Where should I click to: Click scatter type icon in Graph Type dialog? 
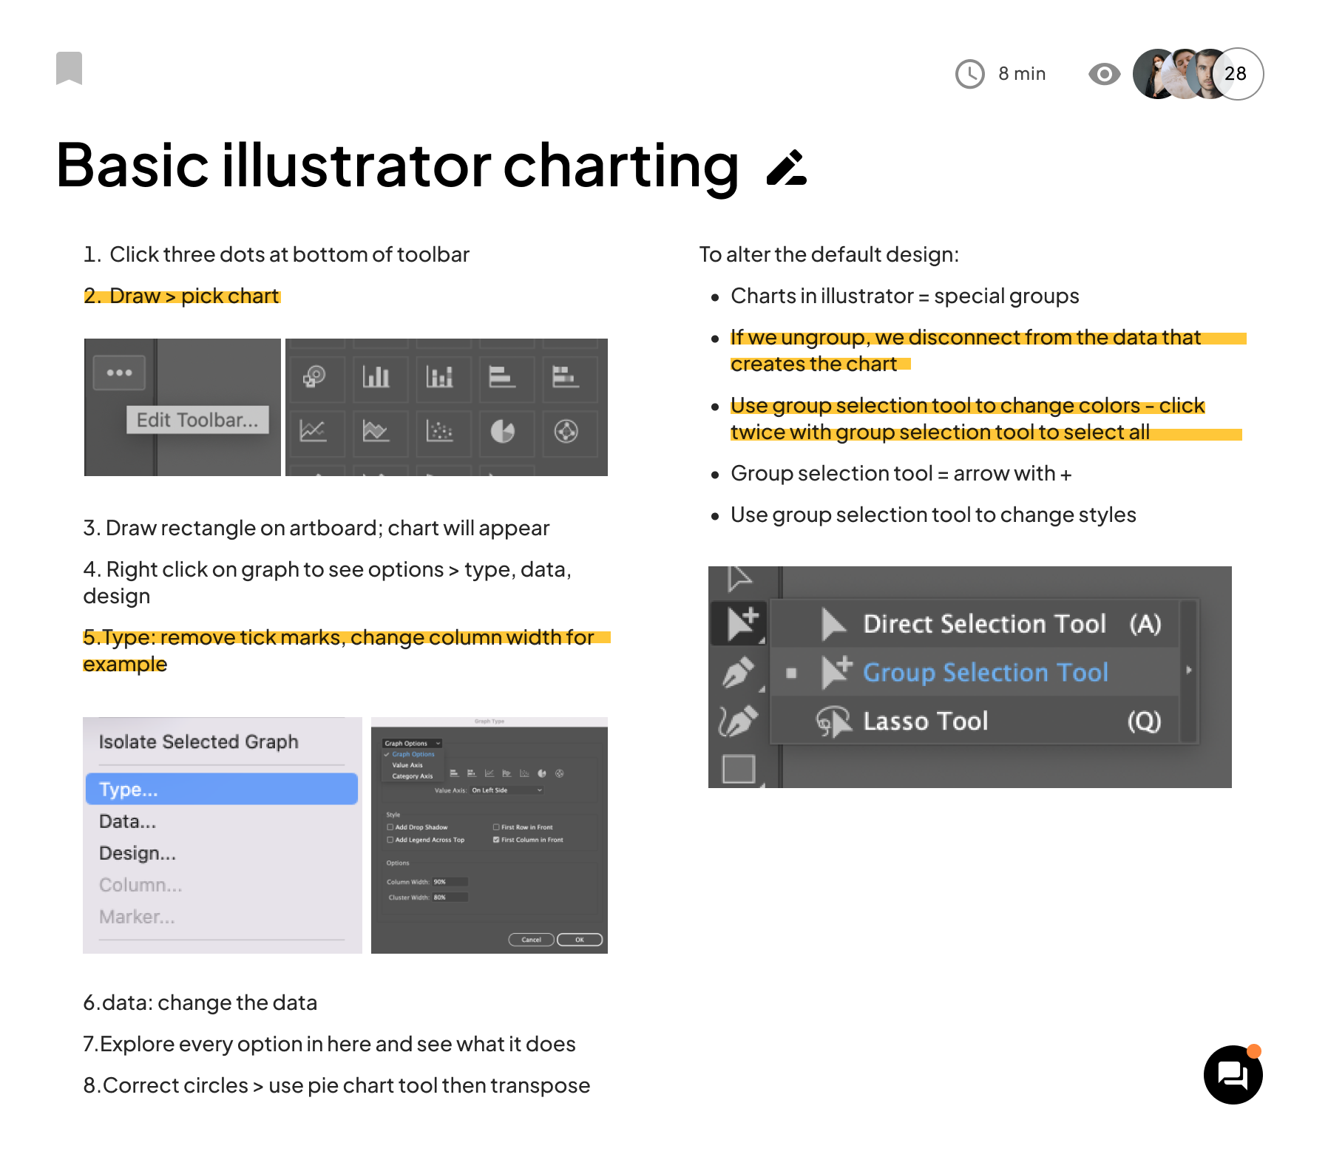point(524,773)
